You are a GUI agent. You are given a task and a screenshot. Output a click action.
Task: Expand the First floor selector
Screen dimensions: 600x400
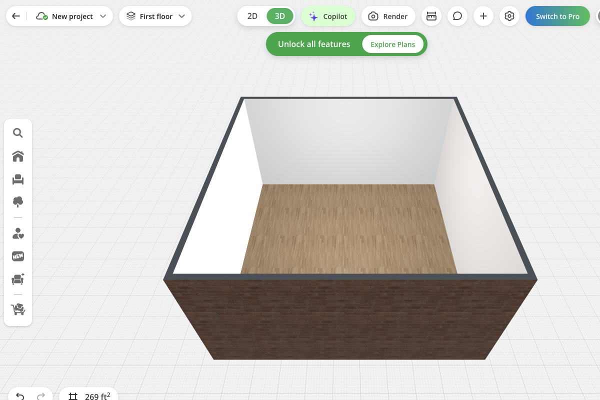point(155,16)
